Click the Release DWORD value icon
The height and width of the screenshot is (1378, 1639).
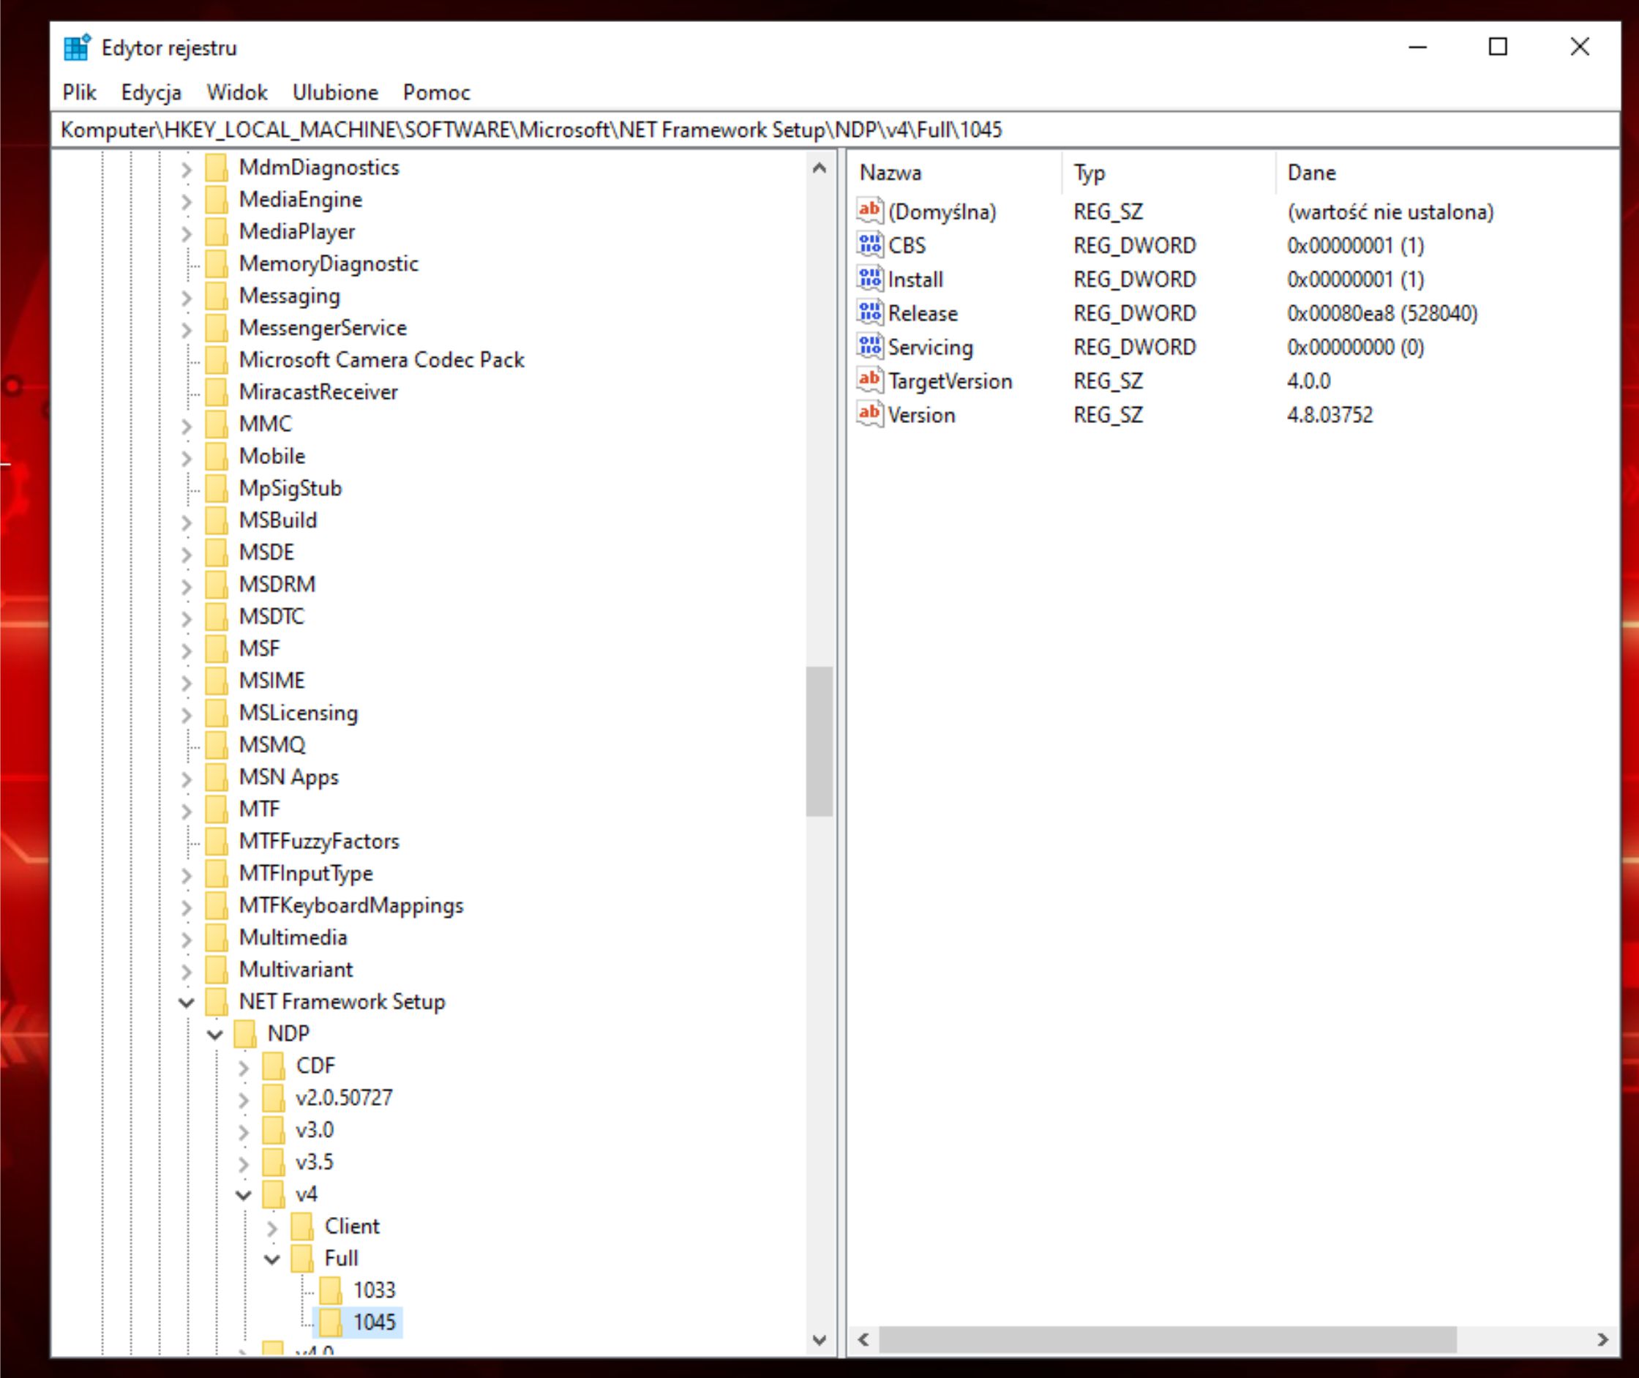click(869, 312)
